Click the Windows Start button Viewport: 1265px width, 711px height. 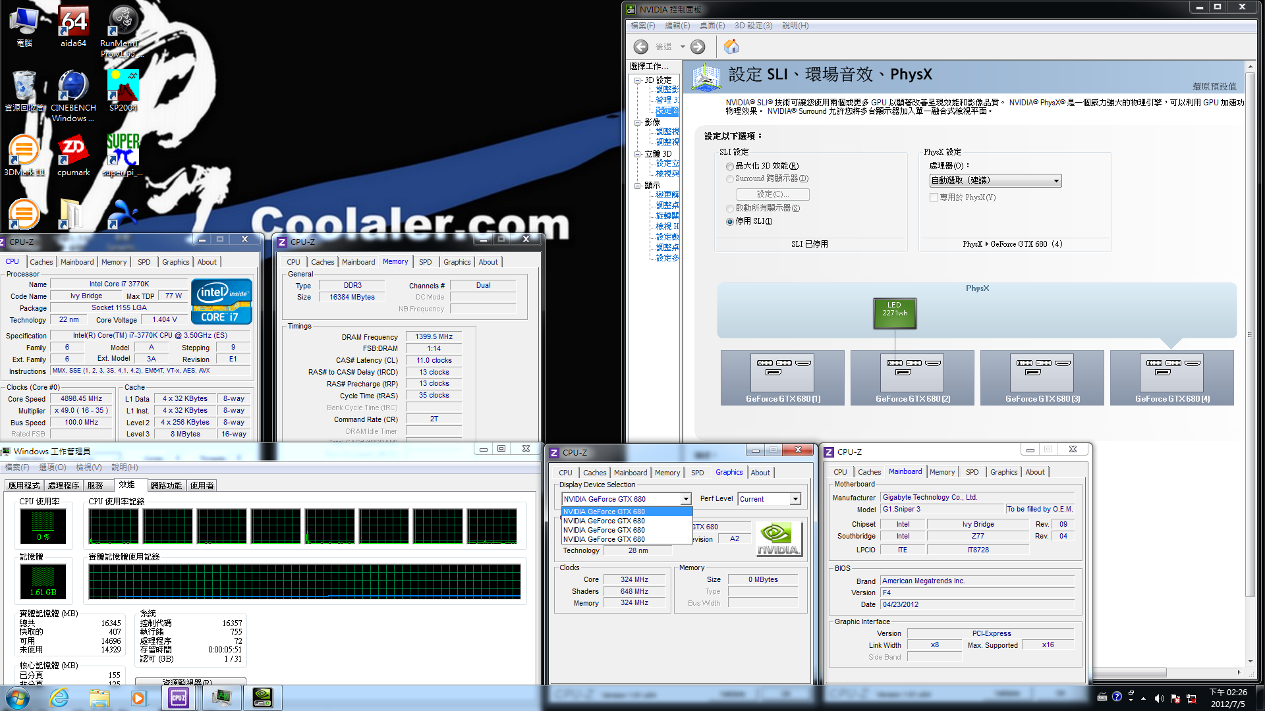(x=18, y=698)
